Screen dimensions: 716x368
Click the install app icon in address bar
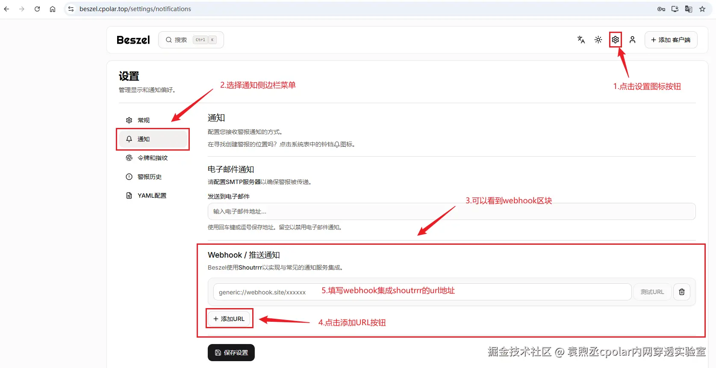click(675, 9)
